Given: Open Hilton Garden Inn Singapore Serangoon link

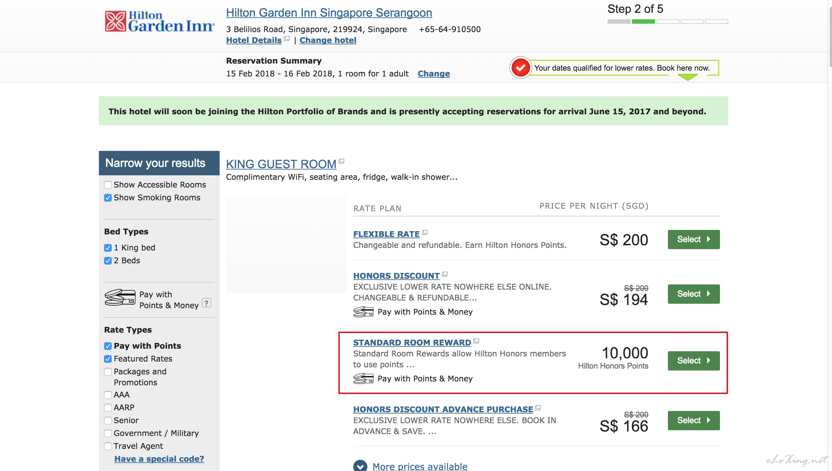Looking at the screenshot, I should pos(329,13).
